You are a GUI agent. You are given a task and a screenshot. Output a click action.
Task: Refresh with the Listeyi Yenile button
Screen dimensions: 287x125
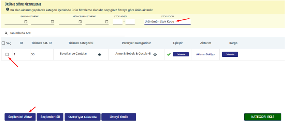(119, 117)
